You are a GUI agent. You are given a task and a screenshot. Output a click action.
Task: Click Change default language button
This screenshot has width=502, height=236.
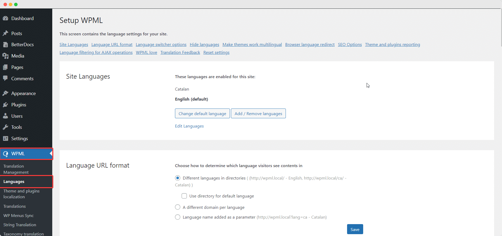(202, 114)
